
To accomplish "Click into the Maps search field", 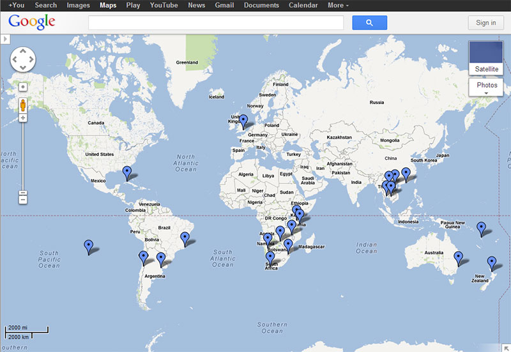I will point(216,23).
